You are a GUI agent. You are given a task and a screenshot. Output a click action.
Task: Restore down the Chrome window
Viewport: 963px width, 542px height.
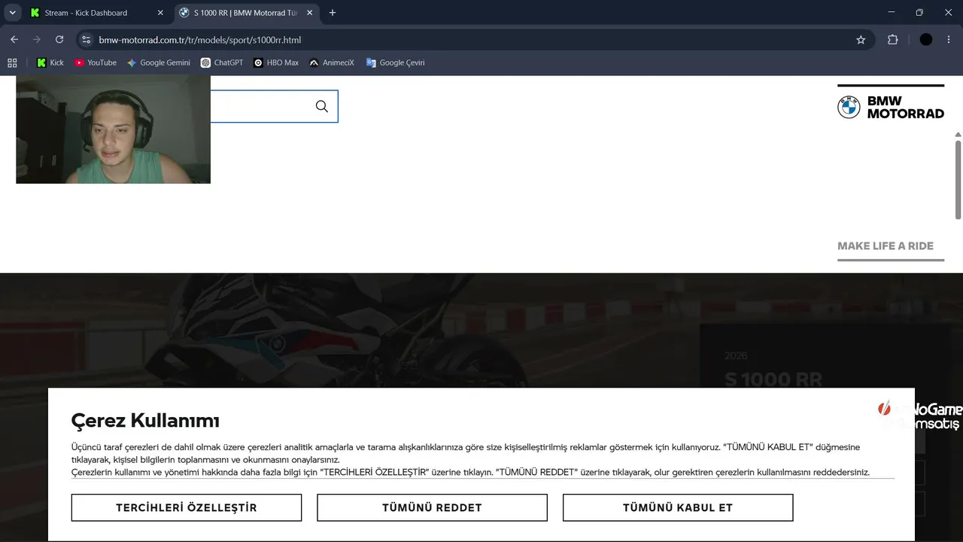(x=919, y=13)
